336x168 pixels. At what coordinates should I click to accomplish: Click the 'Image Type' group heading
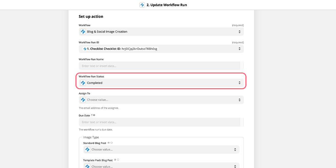coord(91,137)
